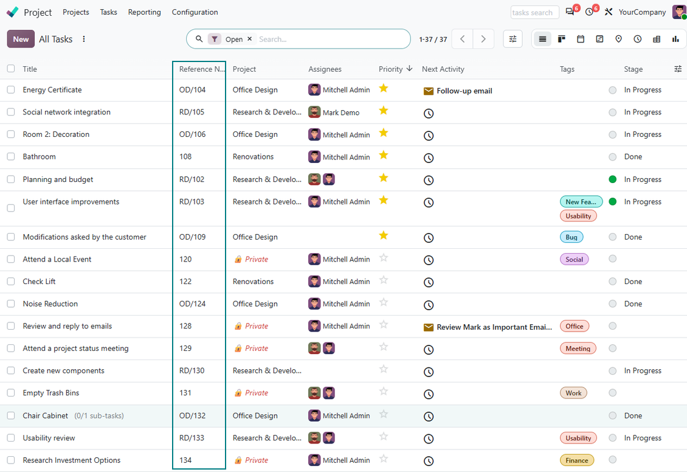Switch to Graph view
Image resolution: width=687 pixels, height=472 pixels.
pyautogui.click(x=675, y=39)
